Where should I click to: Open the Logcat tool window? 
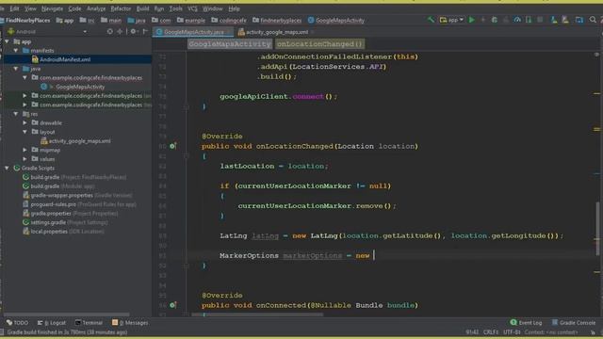point(52,323)
